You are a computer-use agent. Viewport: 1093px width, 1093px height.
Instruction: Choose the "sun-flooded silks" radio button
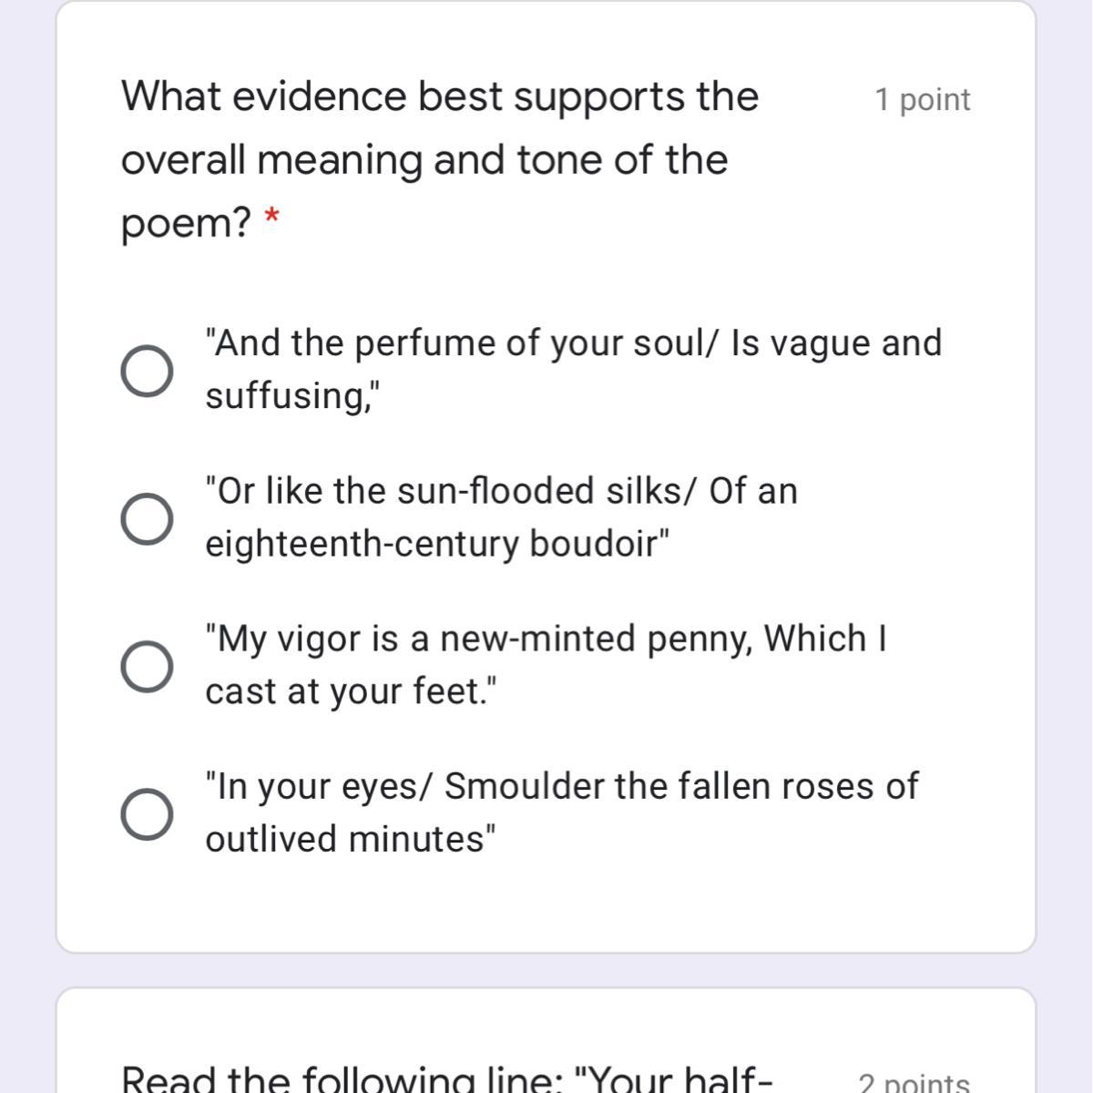pyautogui.click(x=147, y=519)
